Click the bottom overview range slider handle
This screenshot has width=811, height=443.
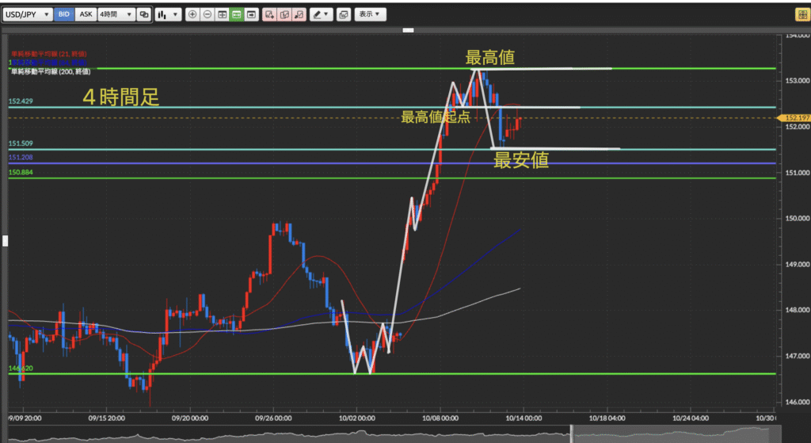tap(570, 433)
